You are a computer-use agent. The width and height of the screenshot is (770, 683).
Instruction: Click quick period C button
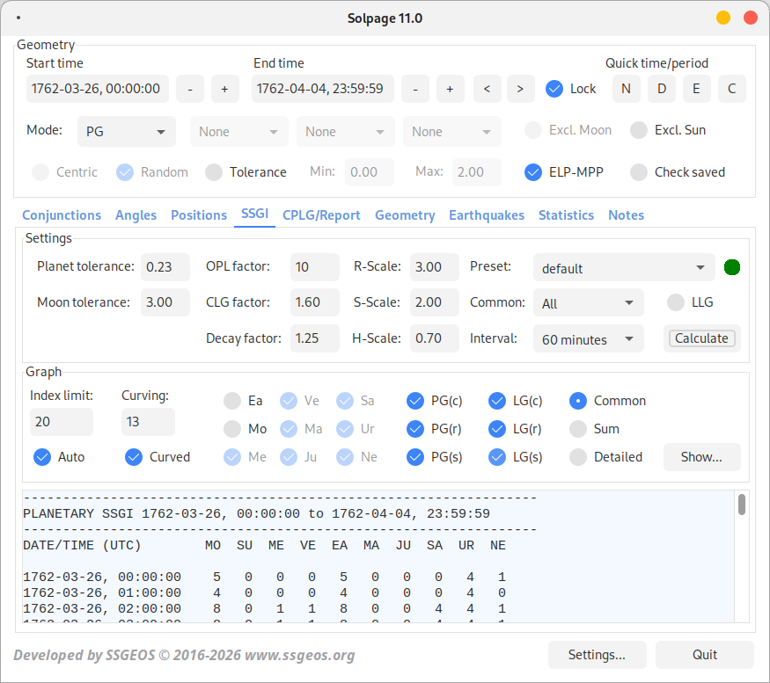click(731, 89)
